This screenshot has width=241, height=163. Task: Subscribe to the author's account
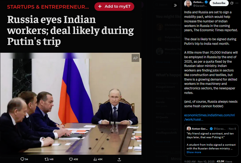(x=219, y=3)
